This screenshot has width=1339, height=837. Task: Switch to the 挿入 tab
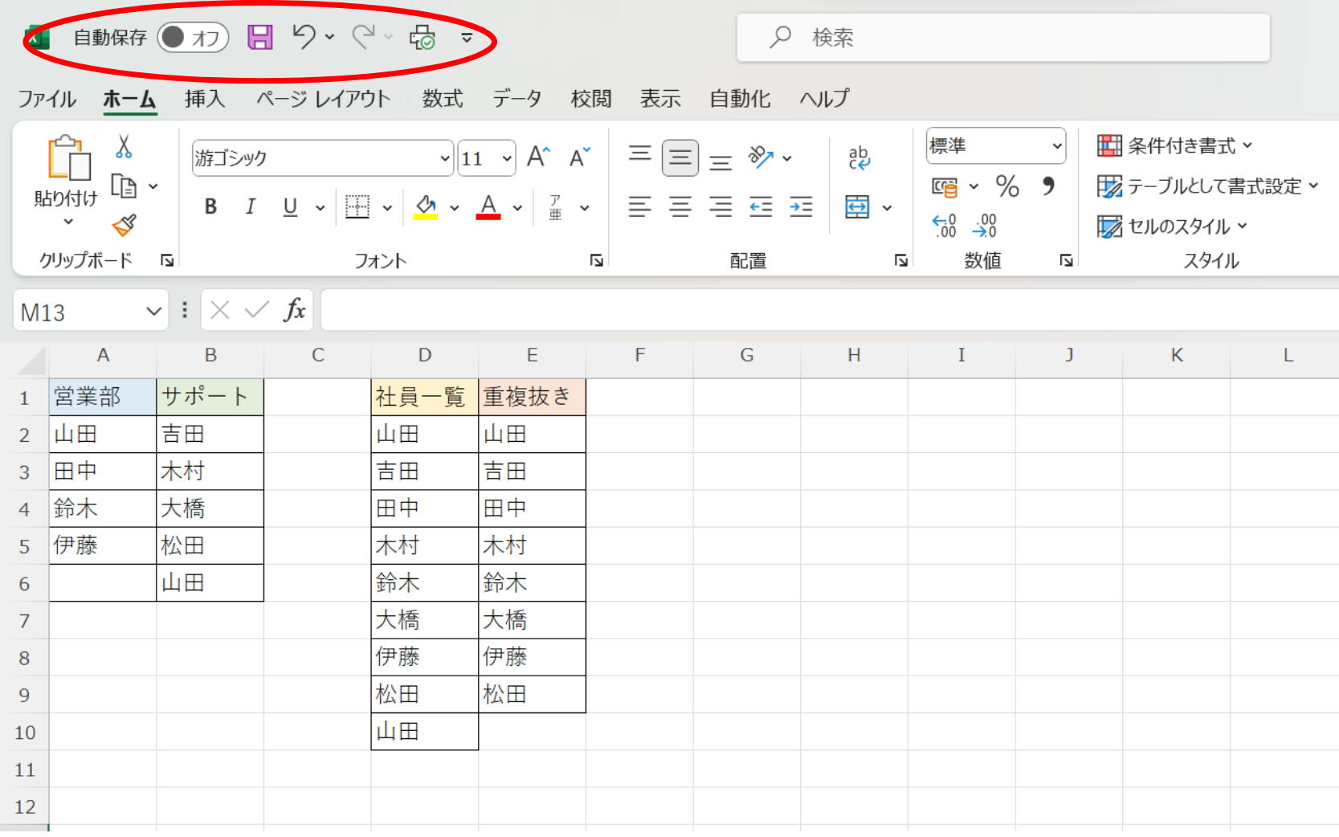tap(205, 99)
